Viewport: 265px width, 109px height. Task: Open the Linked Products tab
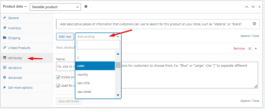pyautogui.click(x=26, y=48)
